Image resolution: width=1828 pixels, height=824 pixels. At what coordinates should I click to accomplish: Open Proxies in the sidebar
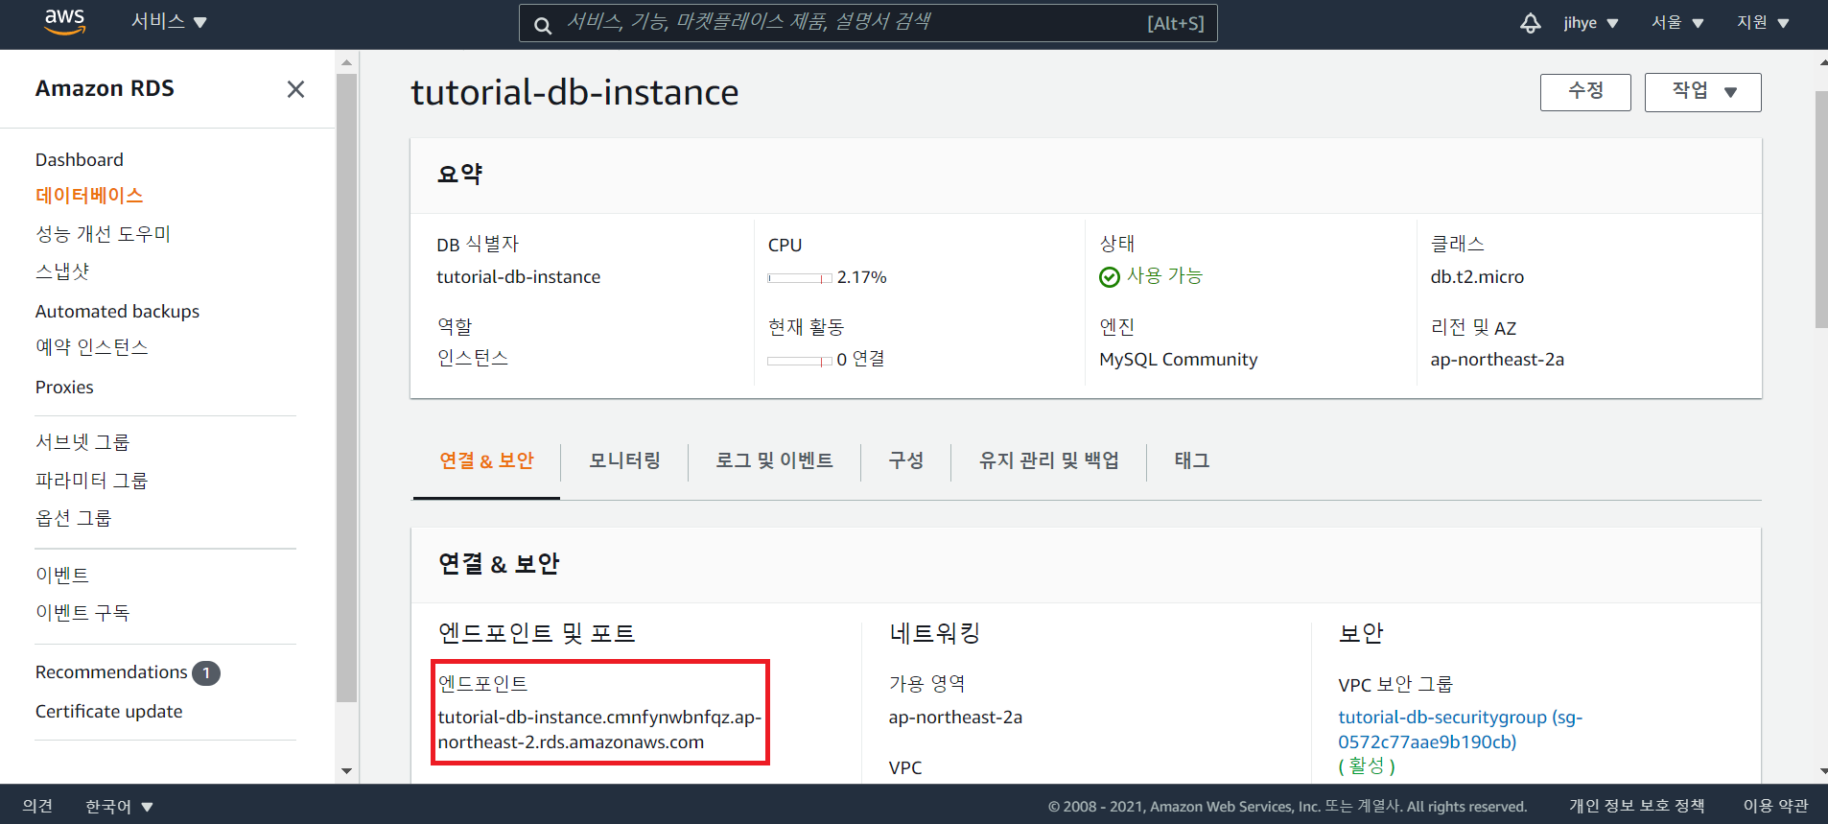click(64, 388)
